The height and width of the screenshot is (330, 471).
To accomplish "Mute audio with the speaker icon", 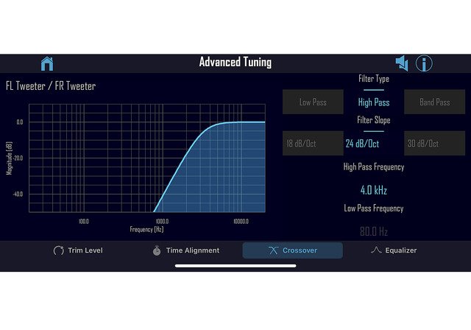I will point(402,63).
